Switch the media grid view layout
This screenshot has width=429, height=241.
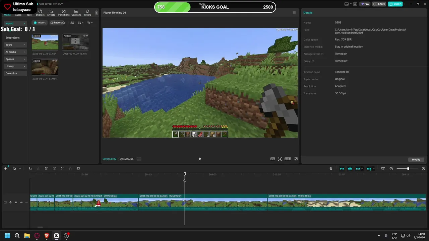(x=72, y=23)
